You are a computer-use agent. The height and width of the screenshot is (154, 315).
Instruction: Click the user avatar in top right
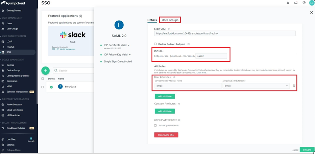[x=312, y=3]
